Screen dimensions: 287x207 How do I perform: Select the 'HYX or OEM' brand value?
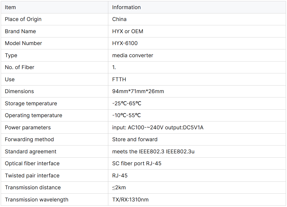[128, 31]
